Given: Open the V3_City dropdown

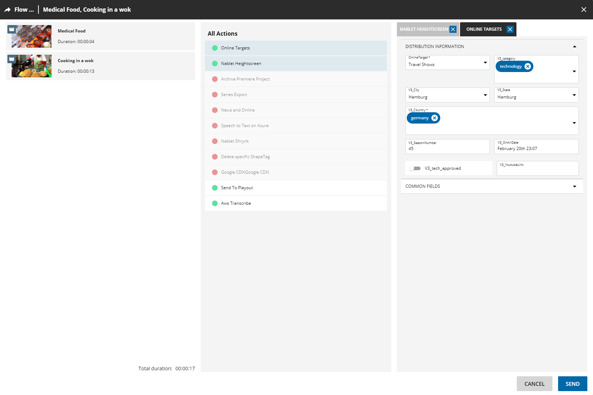Looking at the screenshot, I should coord(485,95).
